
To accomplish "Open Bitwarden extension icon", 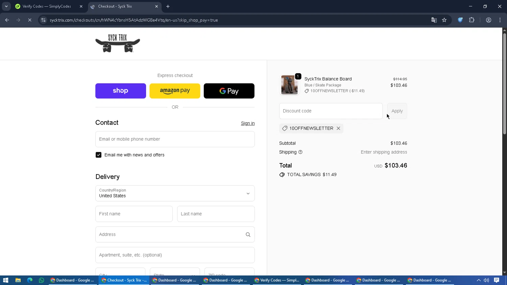I will [460, 20].
